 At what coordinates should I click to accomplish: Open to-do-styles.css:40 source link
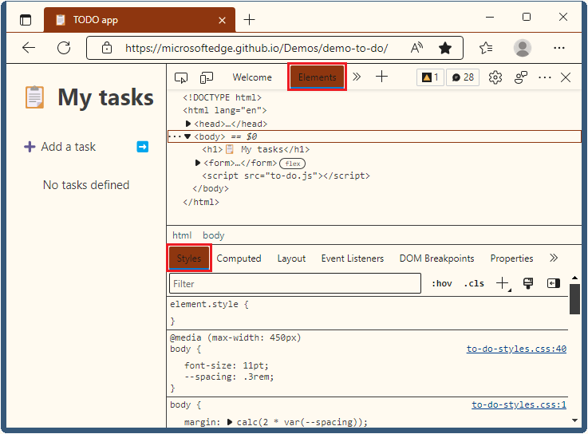tap(516, 349)
